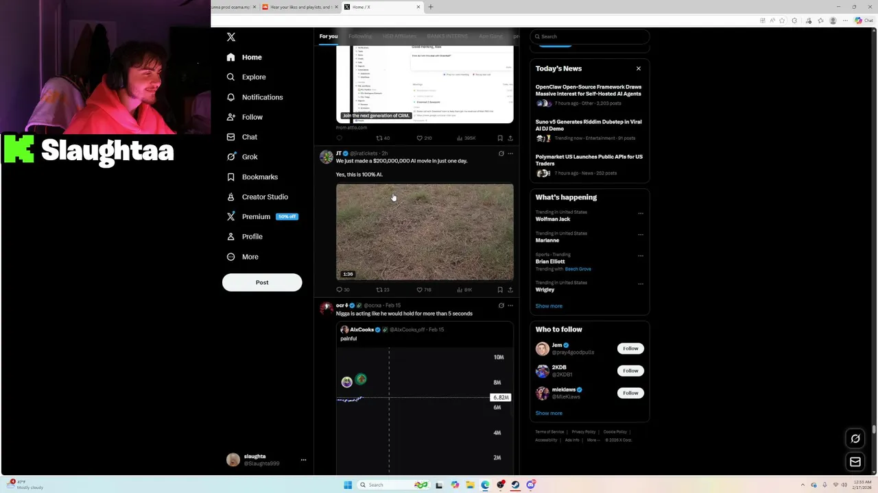
Task: Play JT's grass video thumbnail
Action: 425,231
